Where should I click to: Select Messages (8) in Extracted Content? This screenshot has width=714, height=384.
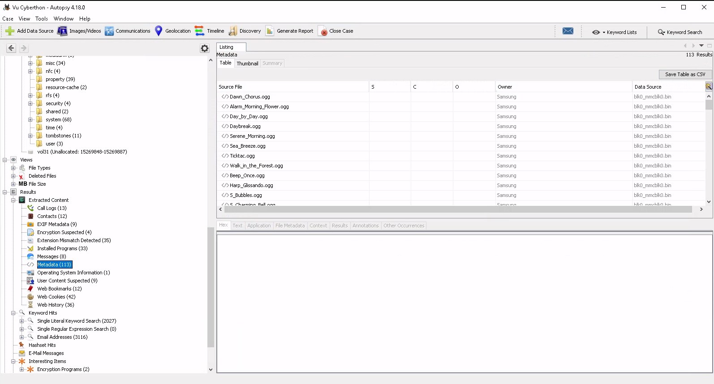point(52,256)
